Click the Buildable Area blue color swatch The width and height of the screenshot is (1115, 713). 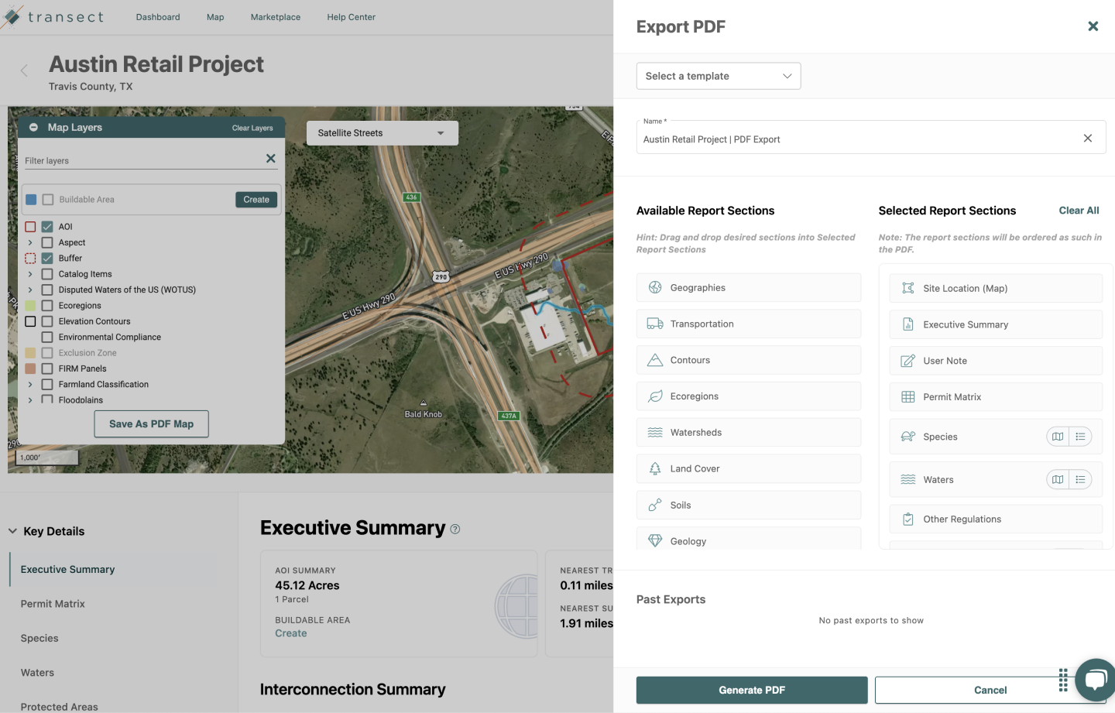pos(30,199)
